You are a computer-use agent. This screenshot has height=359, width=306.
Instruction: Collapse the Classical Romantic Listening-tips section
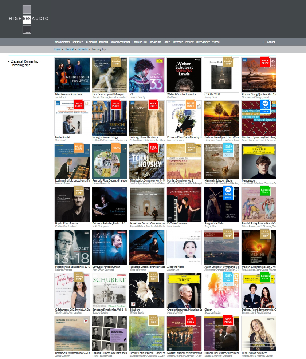pyautogui.click(x=9, y=61)
